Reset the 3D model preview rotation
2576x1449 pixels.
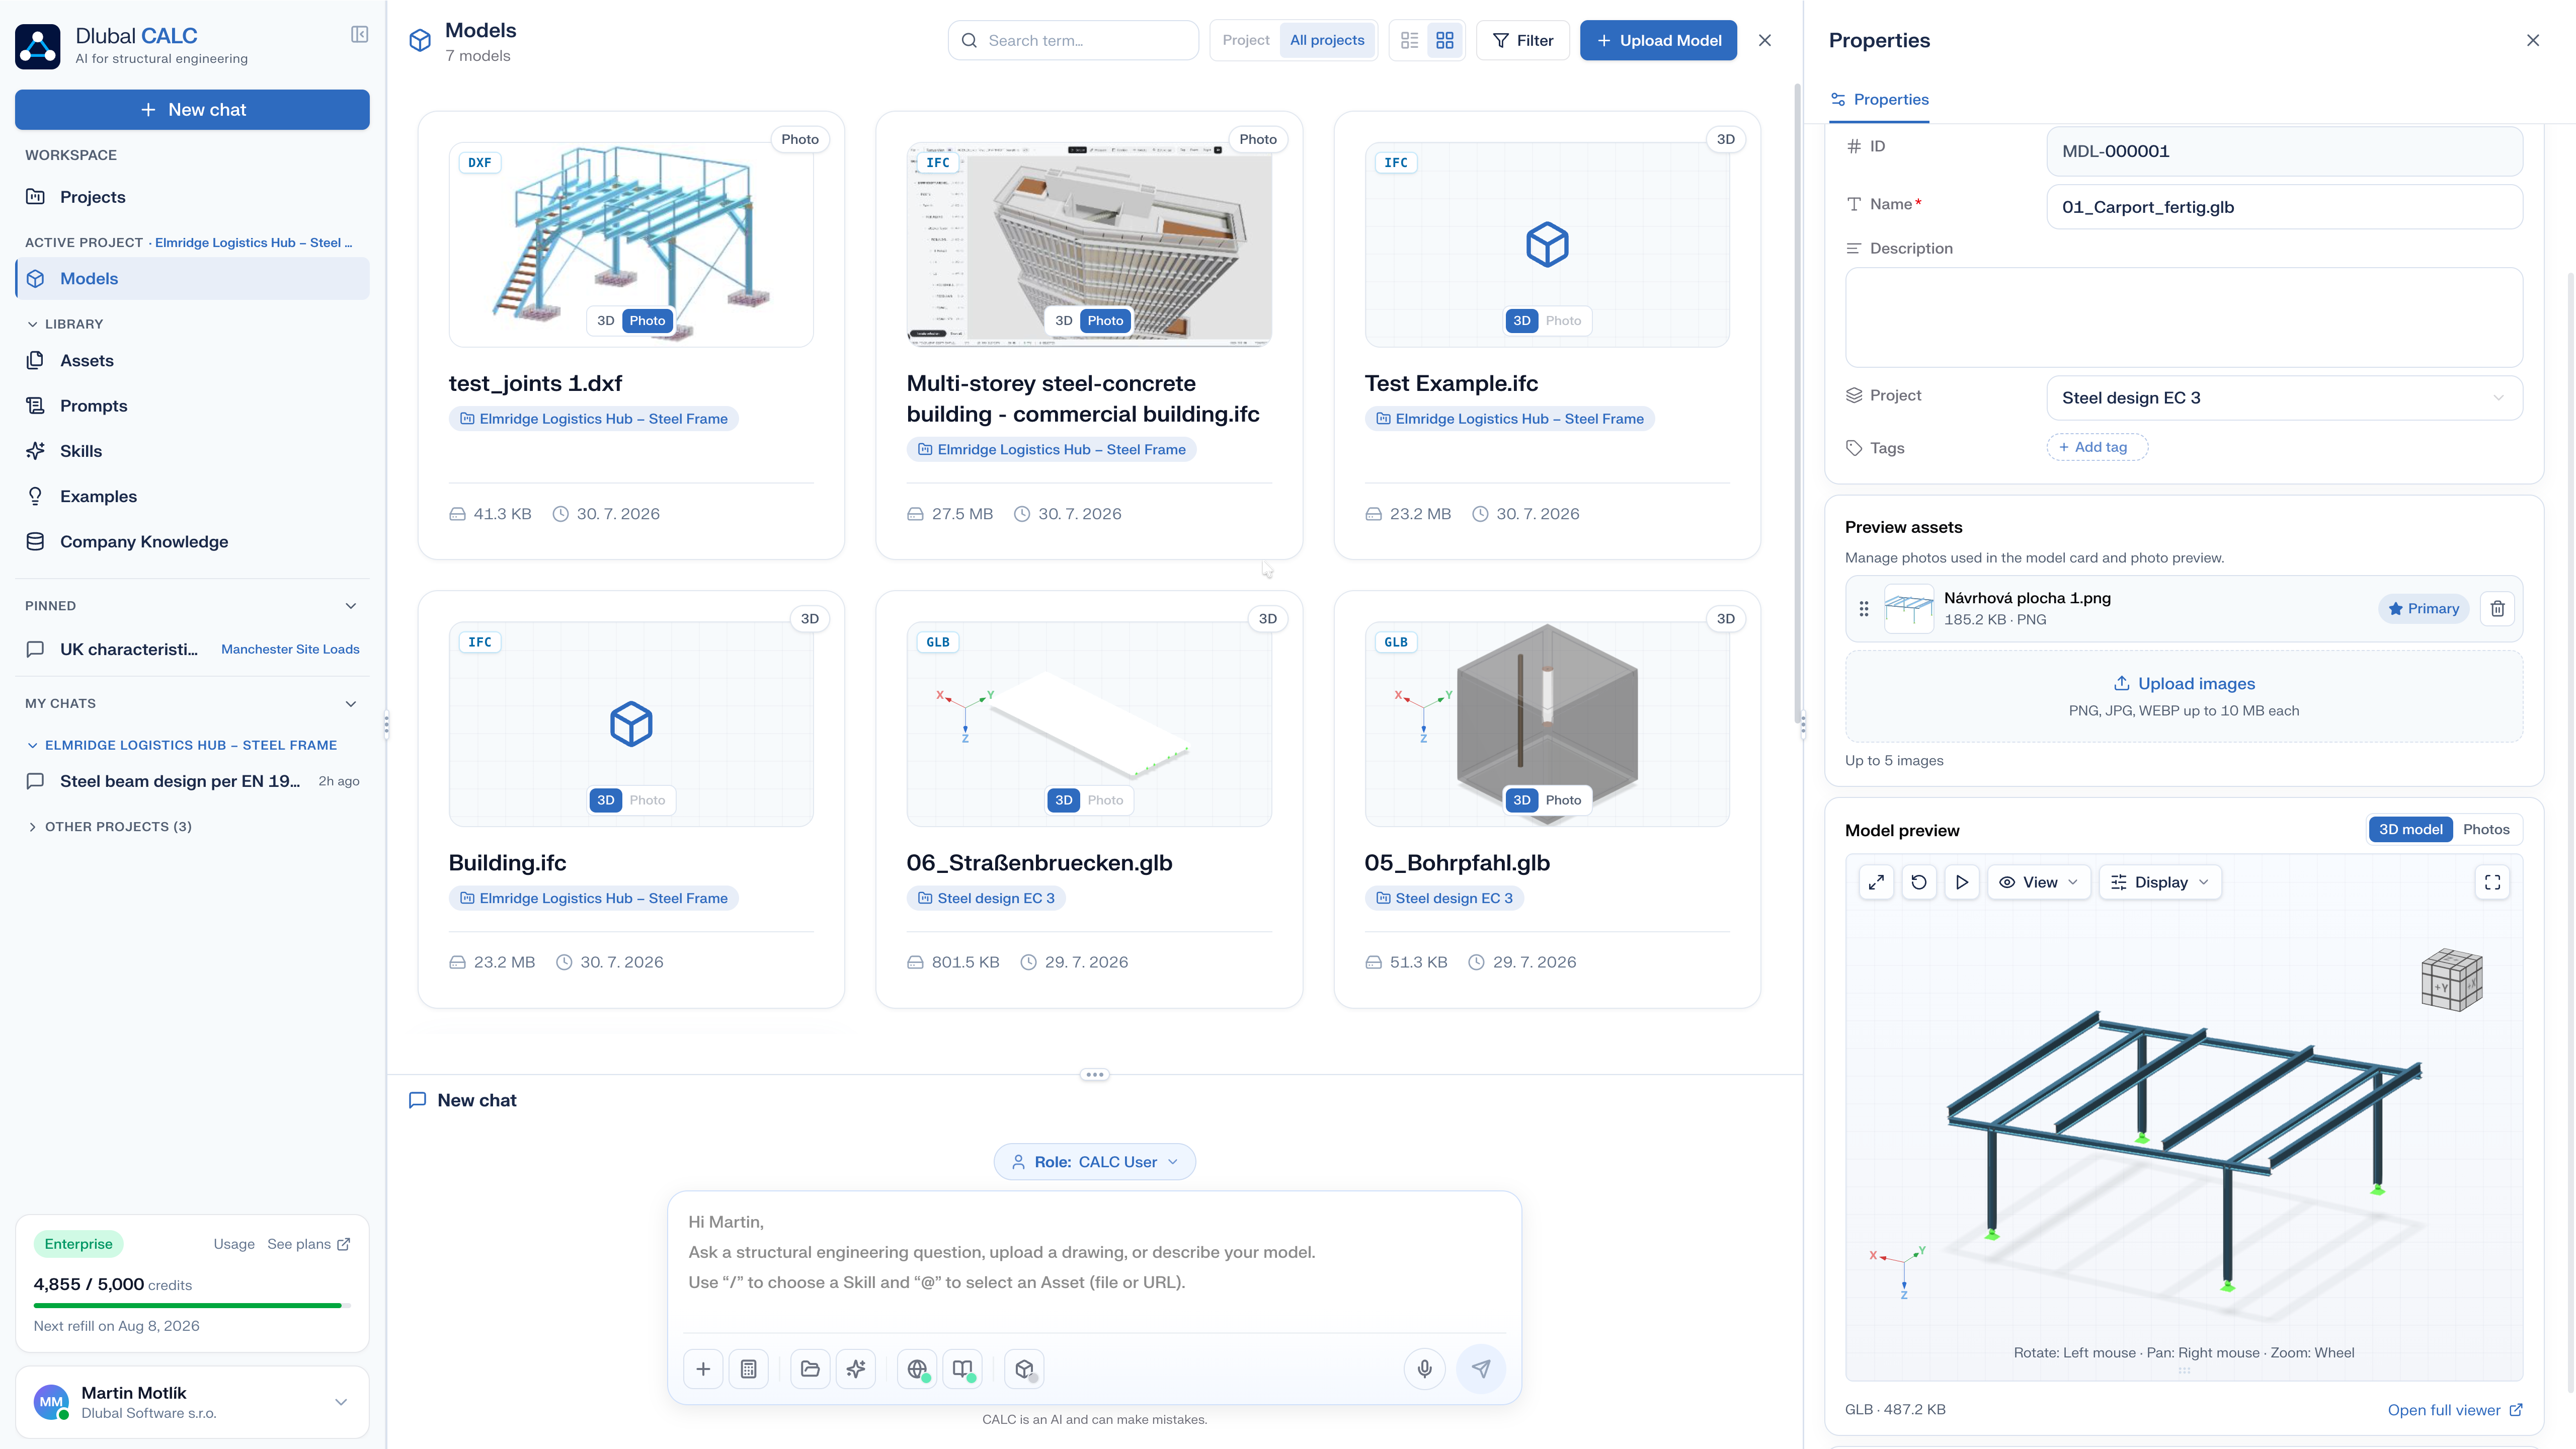(x=1919, y=882)
